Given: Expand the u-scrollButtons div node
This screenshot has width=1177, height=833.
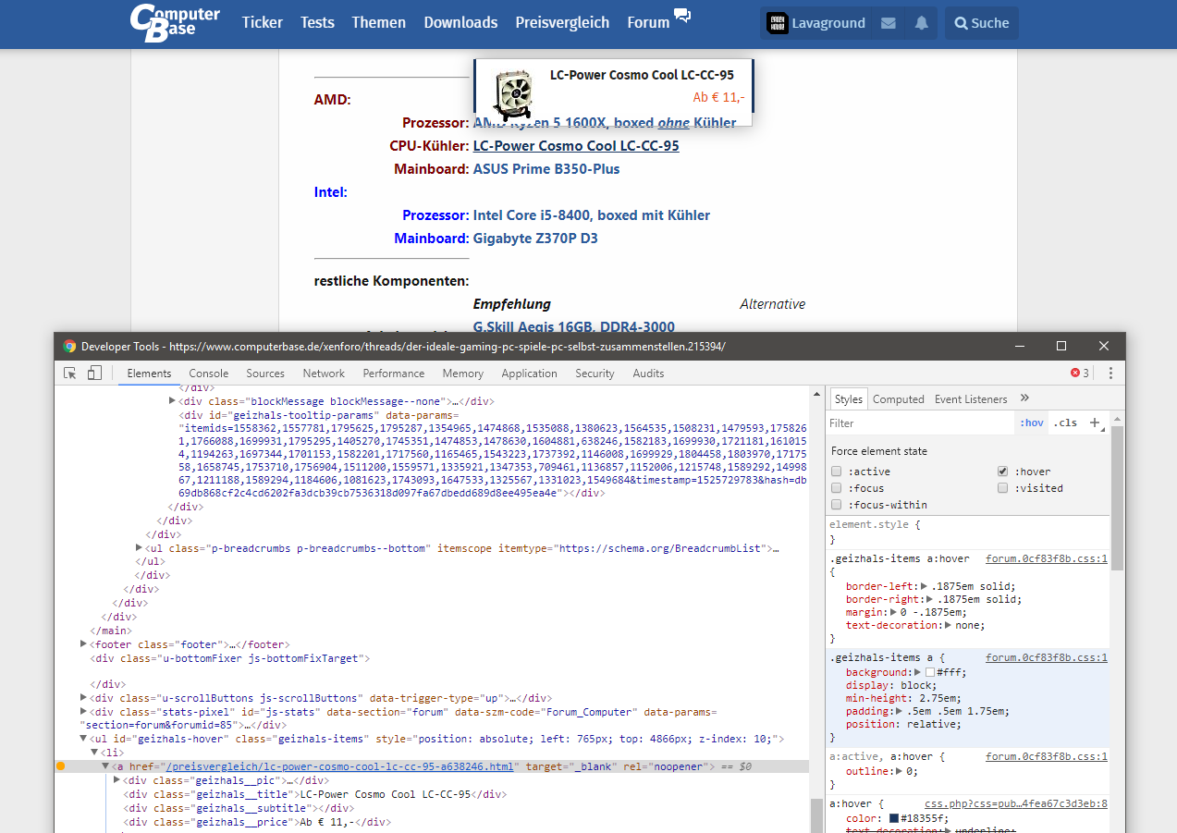Looking at the screenshot, I should click(84, 698).
